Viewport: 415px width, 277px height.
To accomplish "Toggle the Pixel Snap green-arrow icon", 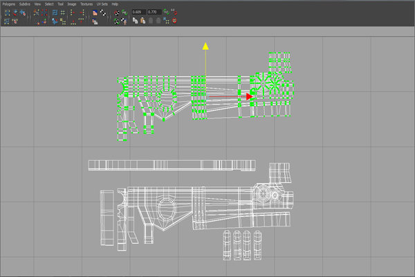I will [124, 12].
